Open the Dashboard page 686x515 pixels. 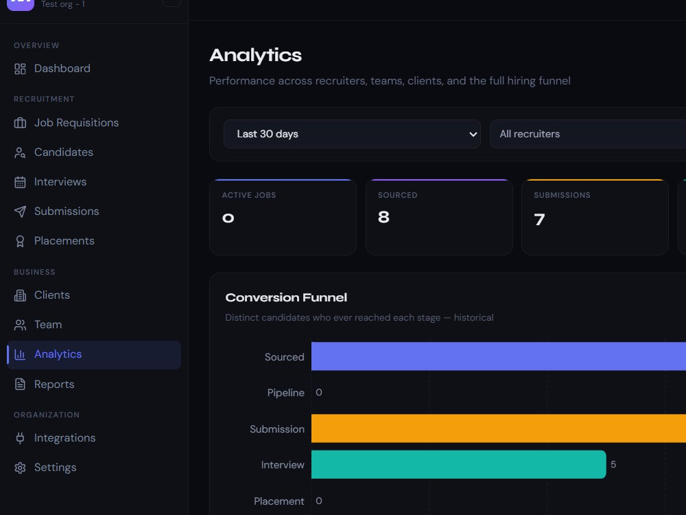94,69
